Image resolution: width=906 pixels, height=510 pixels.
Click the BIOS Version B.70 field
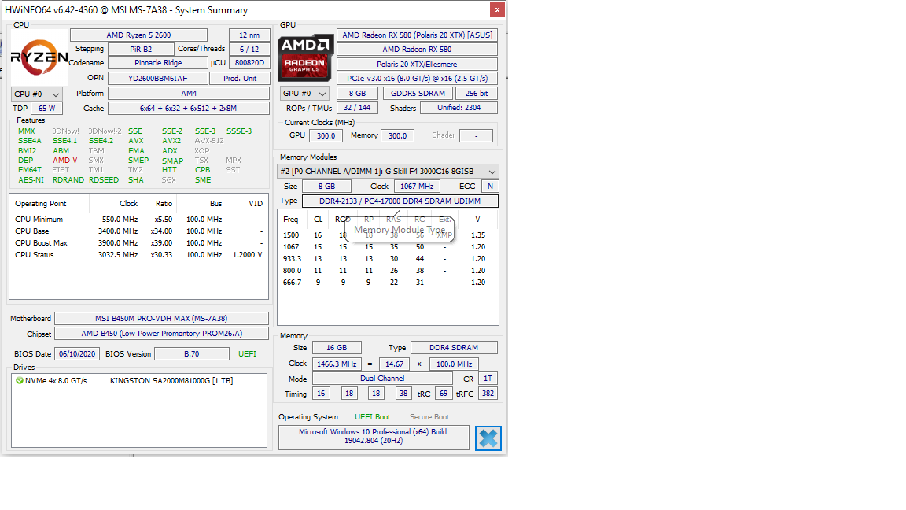tap(192, 354)
